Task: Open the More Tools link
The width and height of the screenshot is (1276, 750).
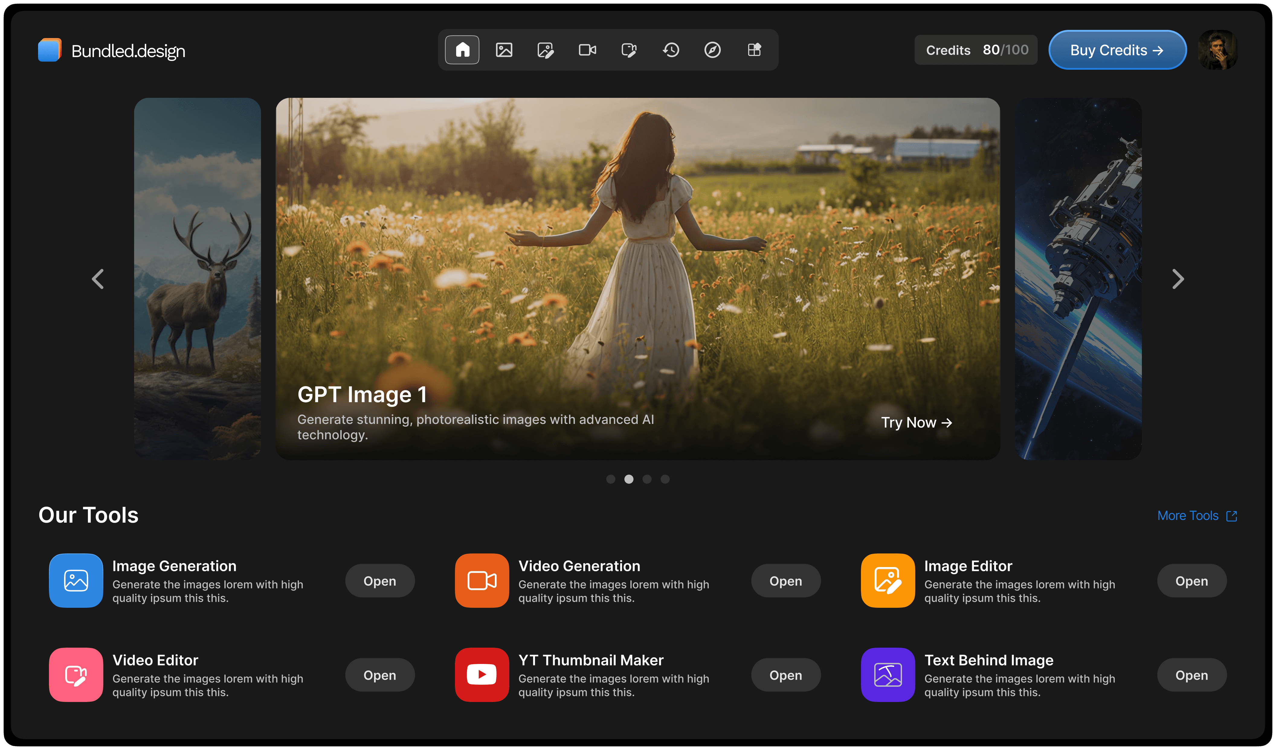Action: point(1197,516)
